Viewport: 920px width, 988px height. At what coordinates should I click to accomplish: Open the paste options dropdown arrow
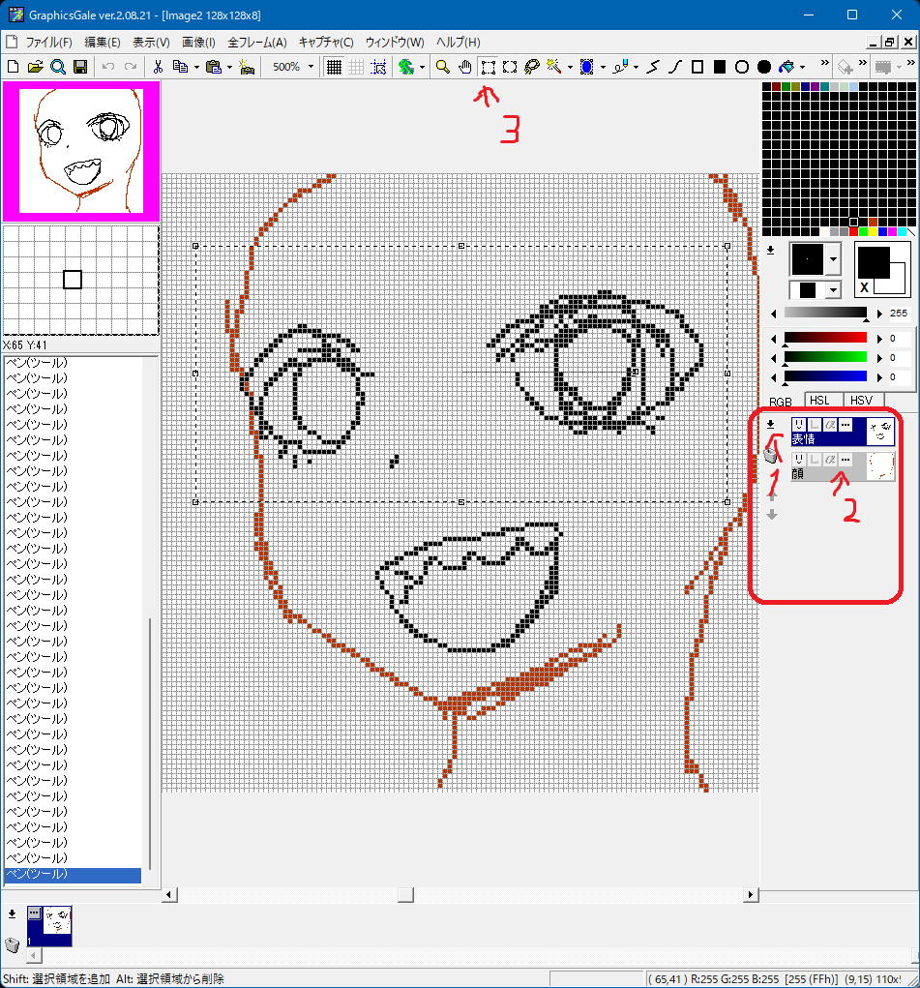tap(228, 67)
